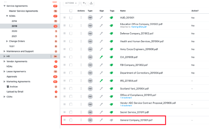Select checkbox for FBI Company_201902.pdf

click(x=71, y=65)
